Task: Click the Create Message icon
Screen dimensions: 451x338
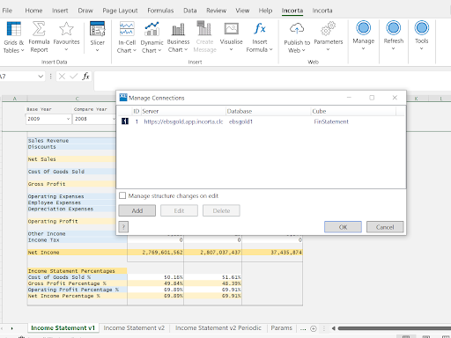Action: tap(204, 28)
